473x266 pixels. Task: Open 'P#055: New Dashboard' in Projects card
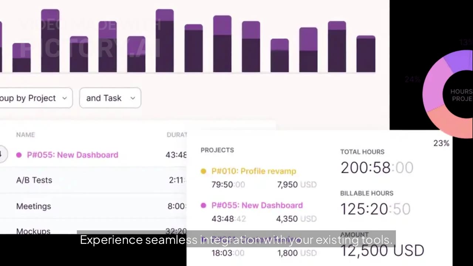(257, 205)
